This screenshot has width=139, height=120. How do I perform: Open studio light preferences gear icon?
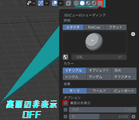click(x=133, y=34)
